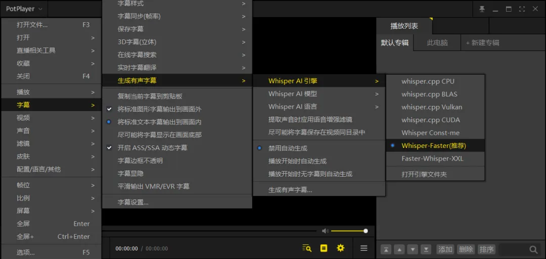The width and height of the screenshot is (546, 259).
Task: Toggle 尽可能将字幕显示在画面底部
Action: tap(177, 135)
